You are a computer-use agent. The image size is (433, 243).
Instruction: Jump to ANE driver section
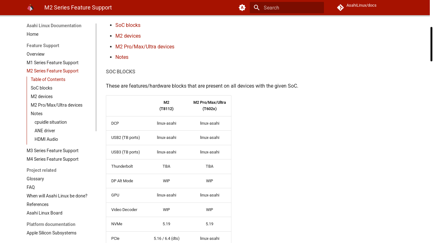point(45,131)
